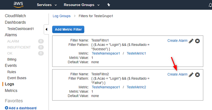Open the notifications bell

coord(210,5)
